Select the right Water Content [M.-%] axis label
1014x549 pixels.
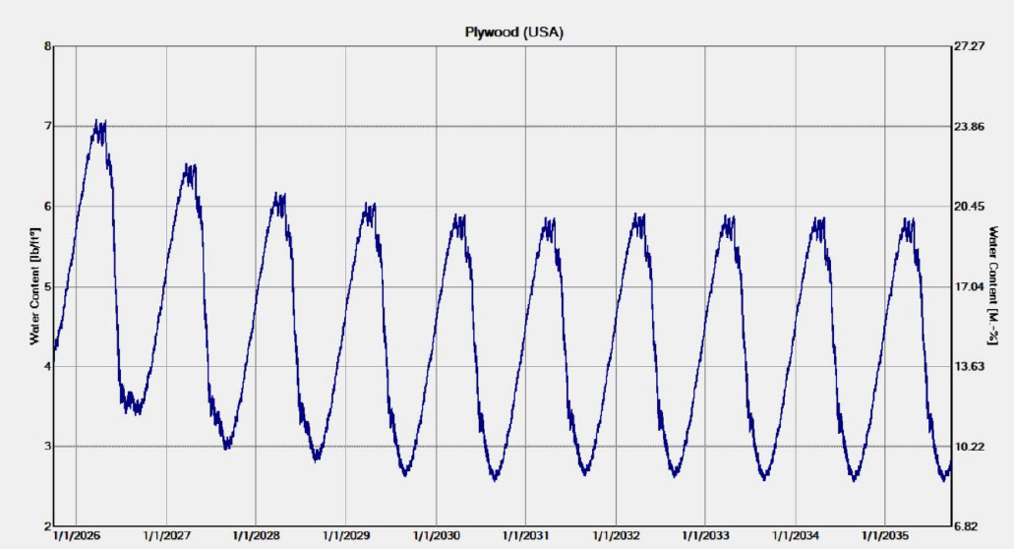point(994,285)
